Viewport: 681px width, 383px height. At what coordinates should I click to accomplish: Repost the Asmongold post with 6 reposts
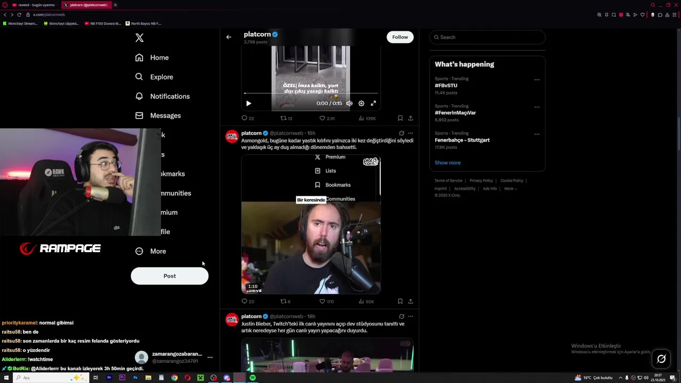pyautogui.click(x=286, y=301)
